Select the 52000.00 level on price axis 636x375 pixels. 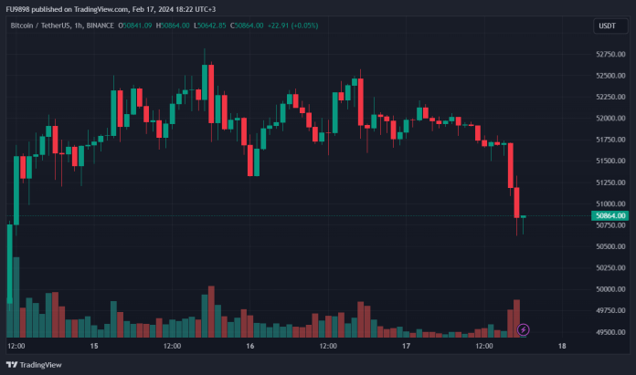pyautogui.click(x=609, y=119)
